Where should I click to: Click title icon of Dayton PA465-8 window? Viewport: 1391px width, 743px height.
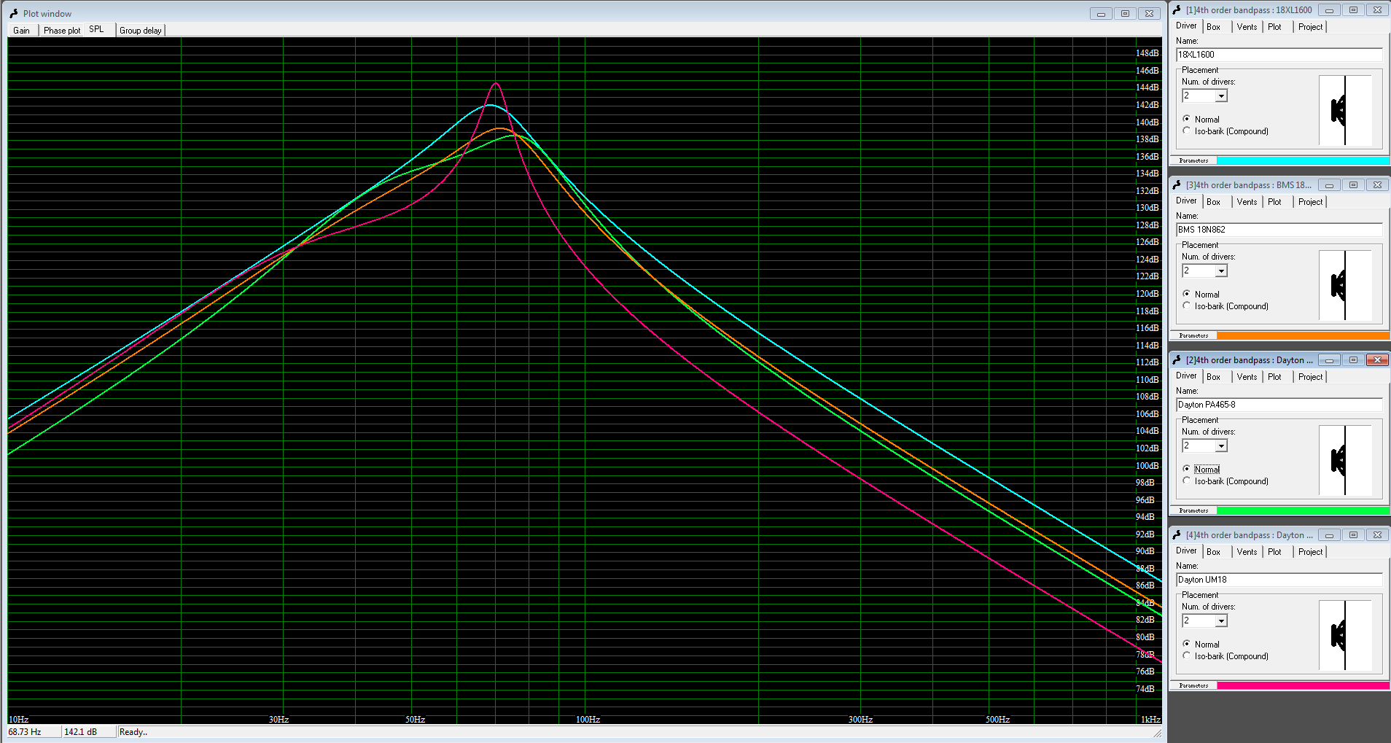point(1177,360)
